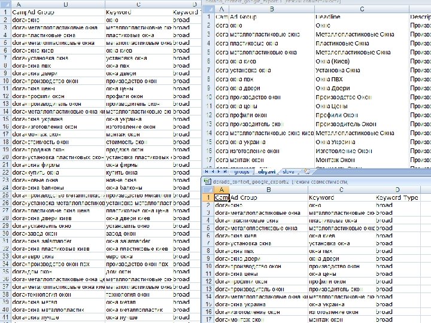Switch to the slova sheet tab

[x=289, y=172]
